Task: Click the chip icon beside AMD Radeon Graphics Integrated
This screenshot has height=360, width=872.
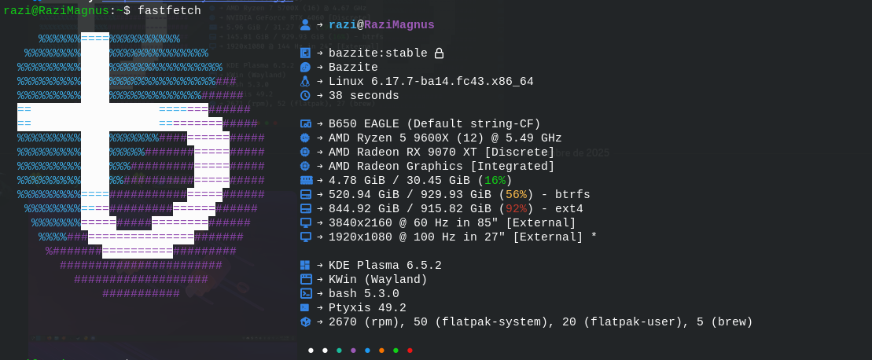Action: (x=305, y=166)
